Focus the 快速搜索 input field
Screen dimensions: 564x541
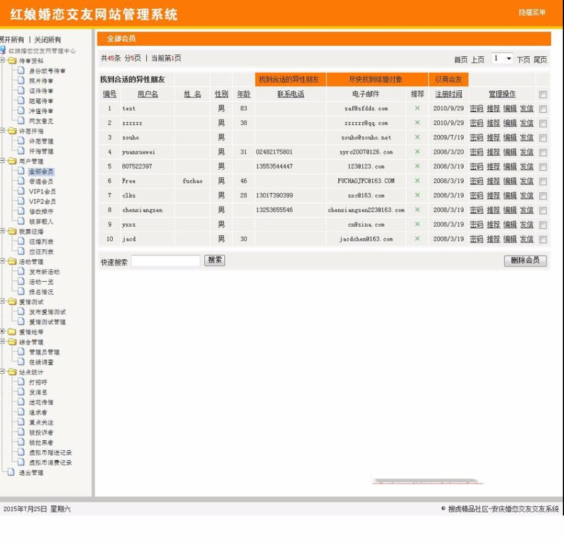(x=166, y=260)
